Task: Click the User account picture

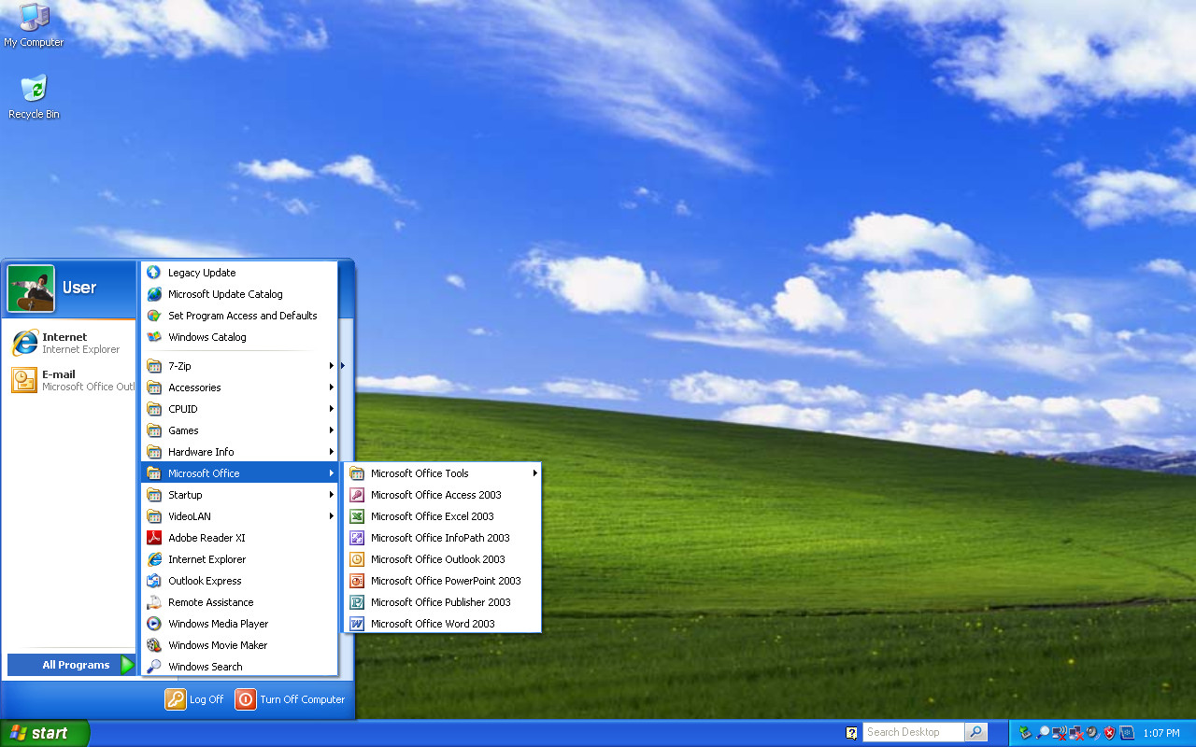Action: 31,289
